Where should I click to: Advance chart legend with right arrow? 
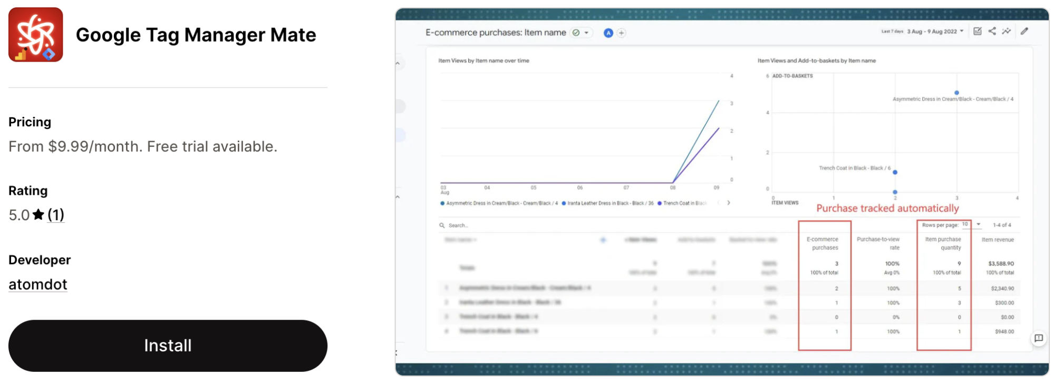click(x=729, y=203)
